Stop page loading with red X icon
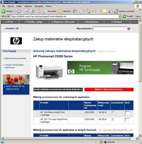Image resolution: width=142 pixels, height=144 pixels. [x=27, y=11]
